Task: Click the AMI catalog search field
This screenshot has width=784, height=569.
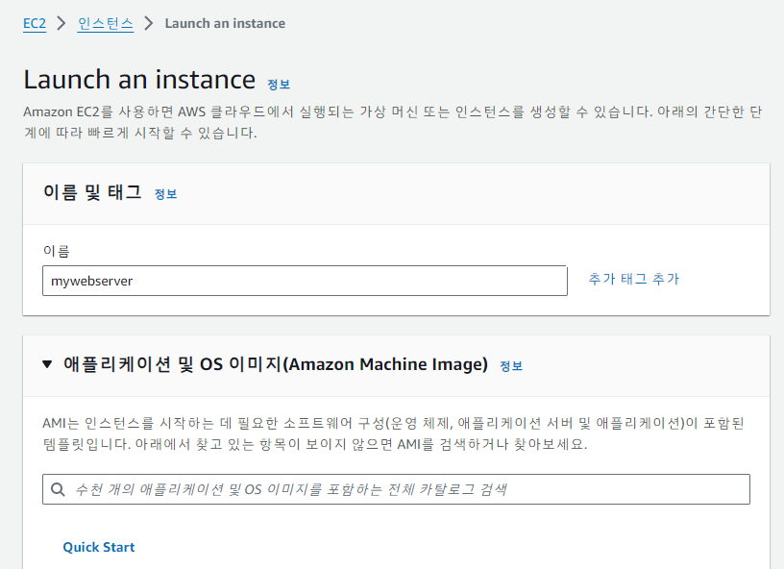Action: coord(396,489)
